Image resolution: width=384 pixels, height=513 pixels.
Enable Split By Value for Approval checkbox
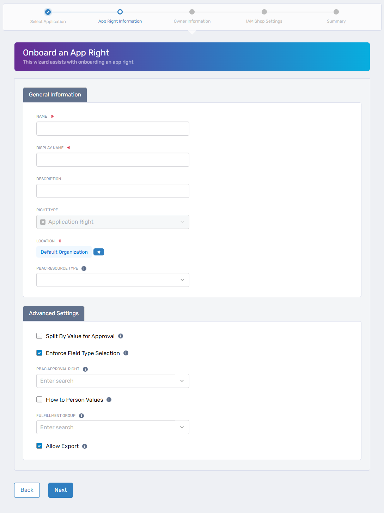39,336
